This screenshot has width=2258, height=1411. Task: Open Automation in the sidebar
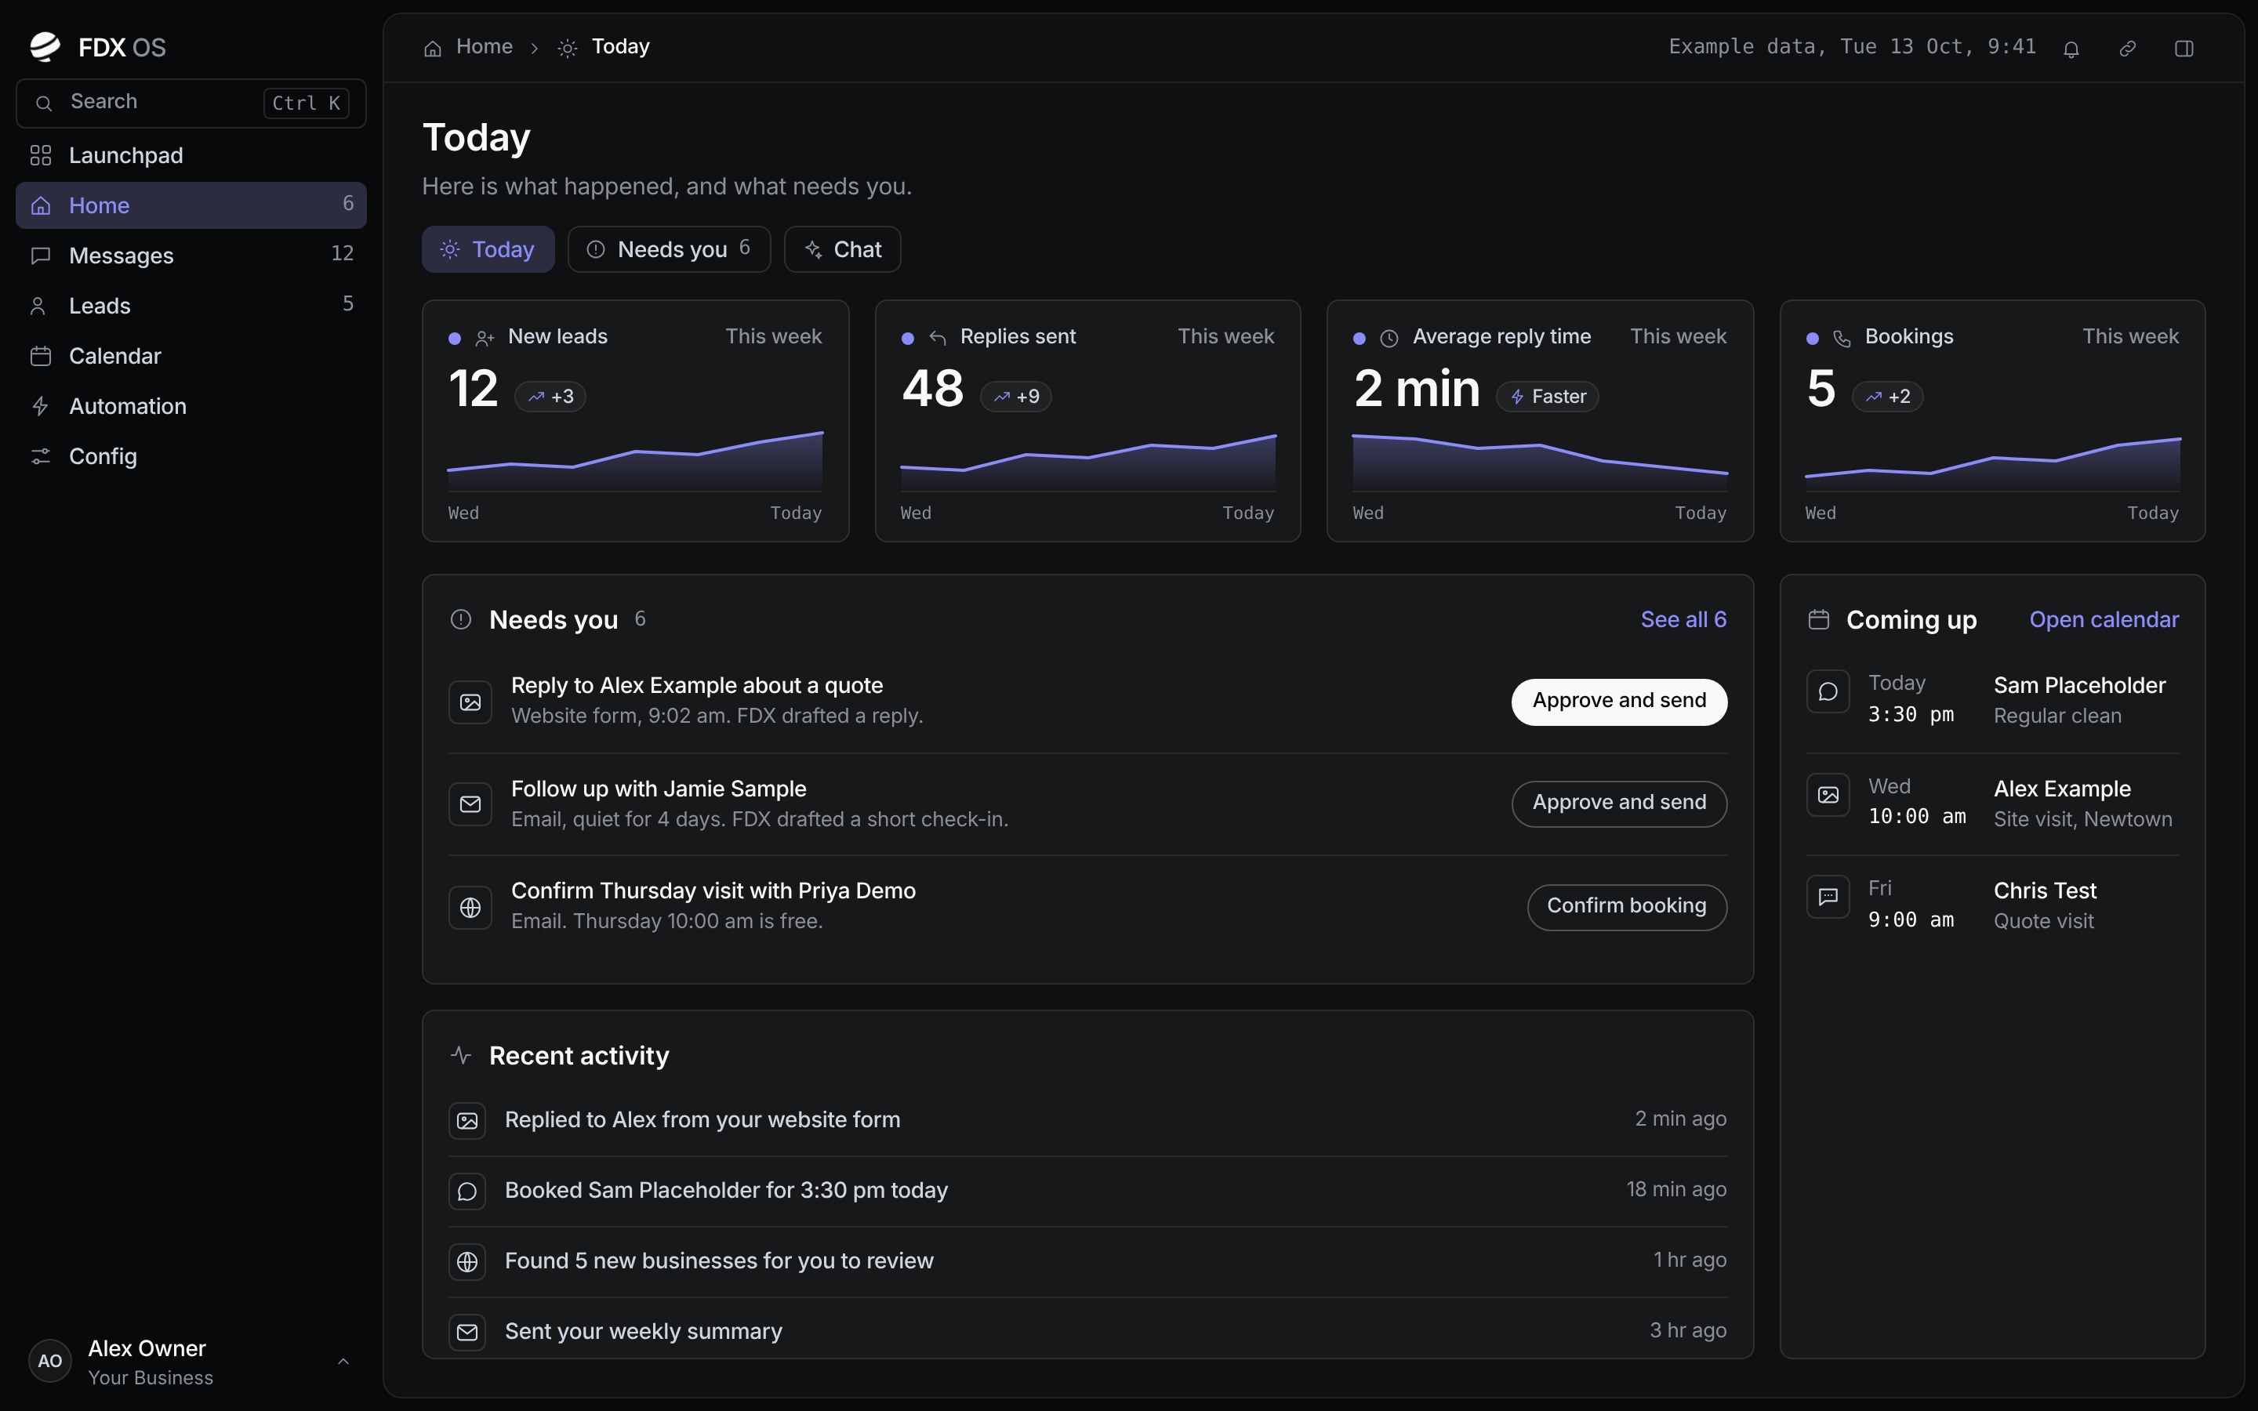(191, 406)
